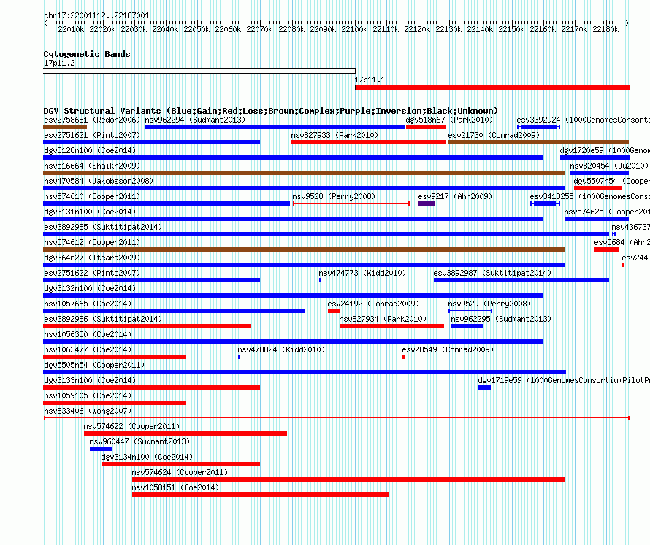The image size is (650, 545).
Task: Select the red bar under nsv1063477 (Coe2014)
Action: [x=115, y=357]
